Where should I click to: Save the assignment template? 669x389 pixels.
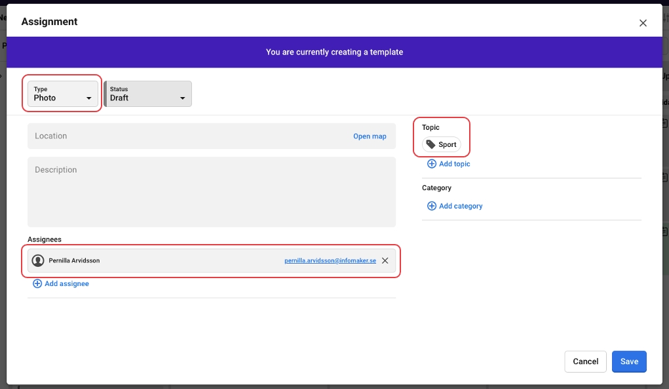pos(629,361)
